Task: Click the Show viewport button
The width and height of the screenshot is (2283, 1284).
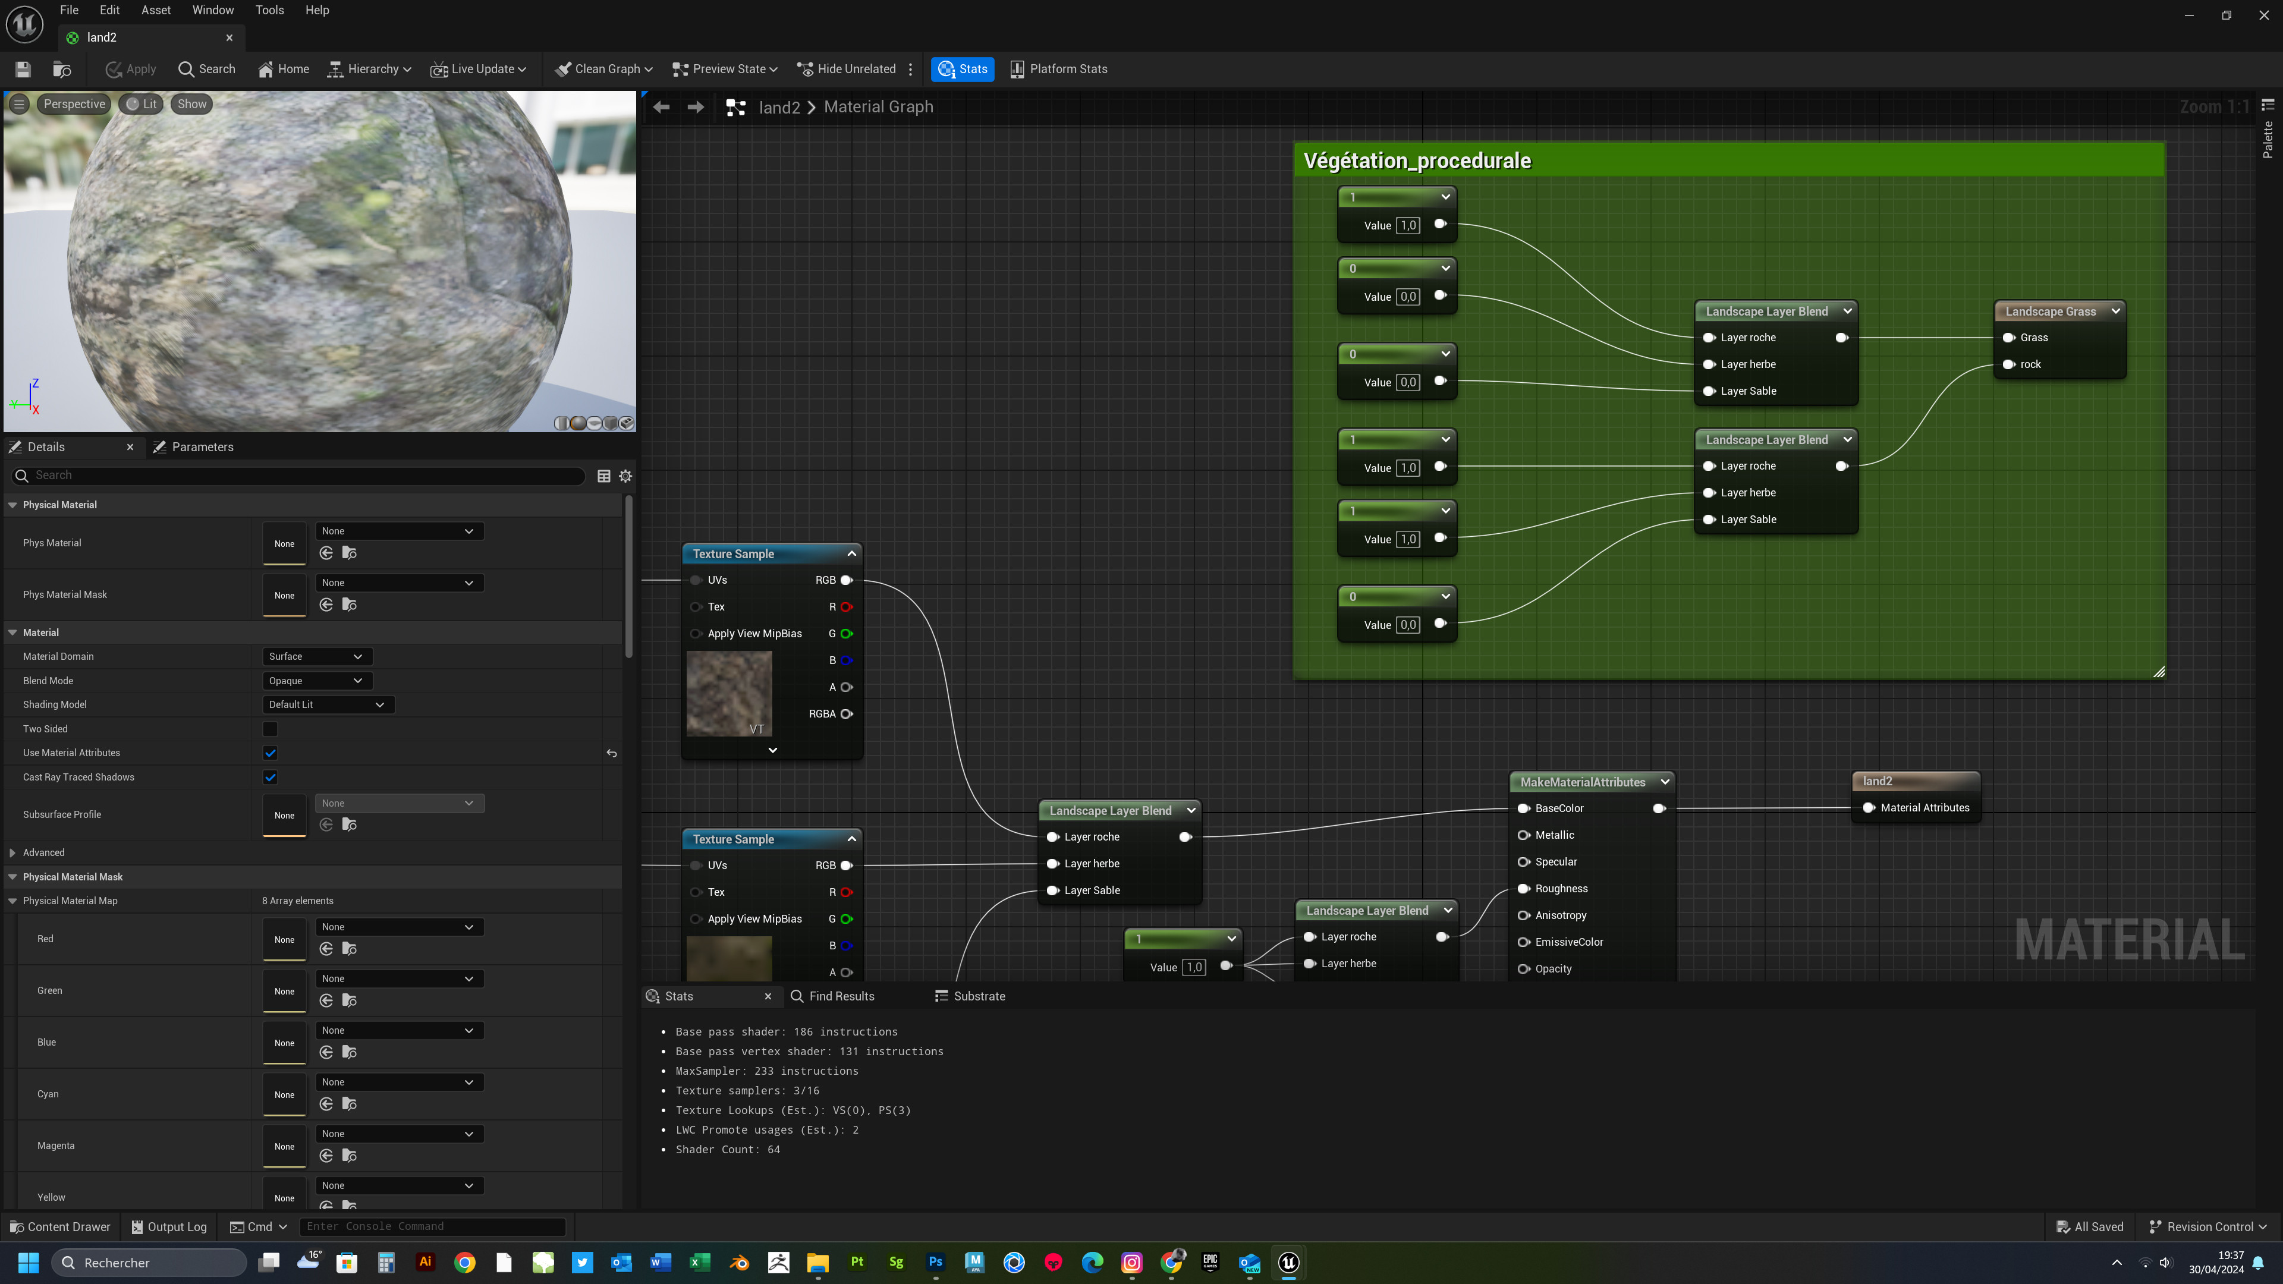Action: [191, 103]
